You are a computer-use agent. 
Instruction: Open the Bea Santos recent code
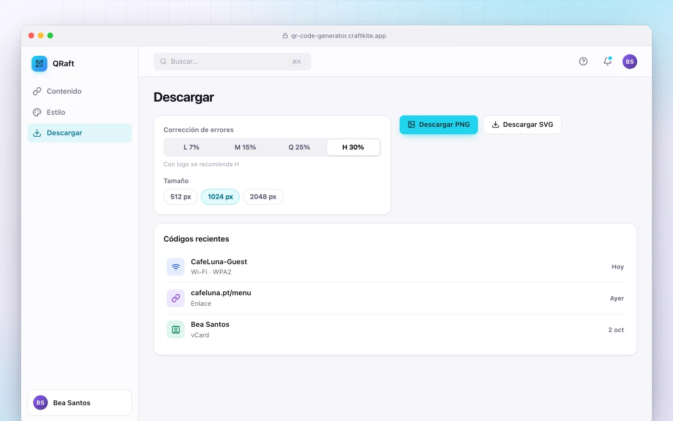[395, 330]
